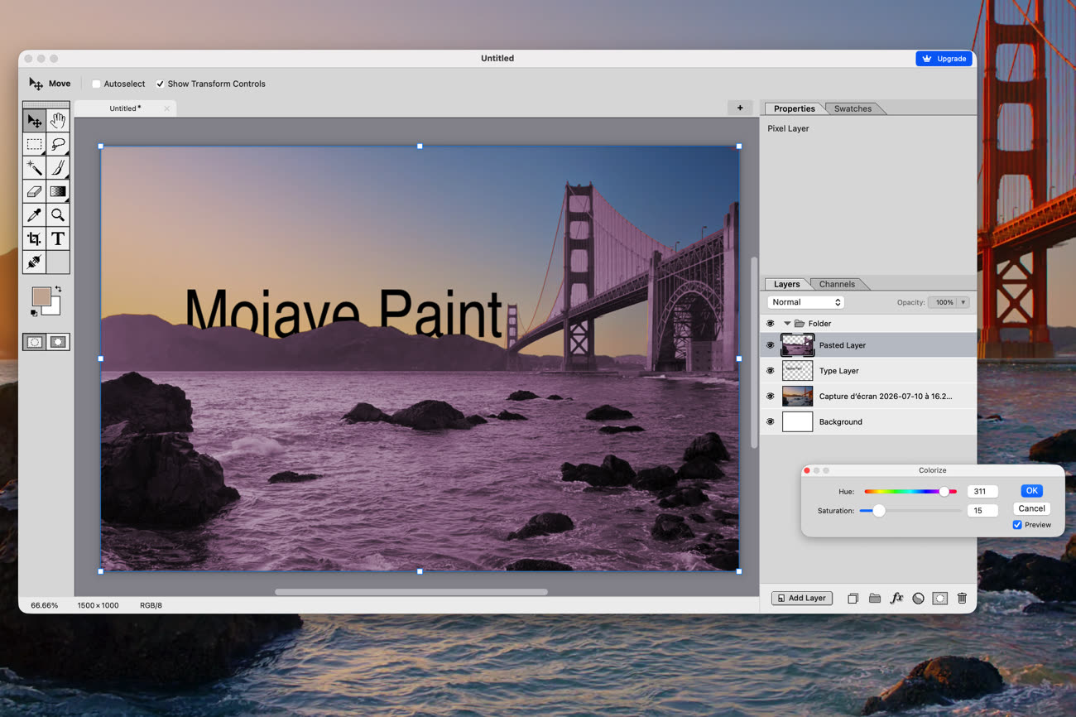This screenshot has height=717, width=1076.
Task: Collapse the Folder group triangle
Action: click(x=787, y=324)
